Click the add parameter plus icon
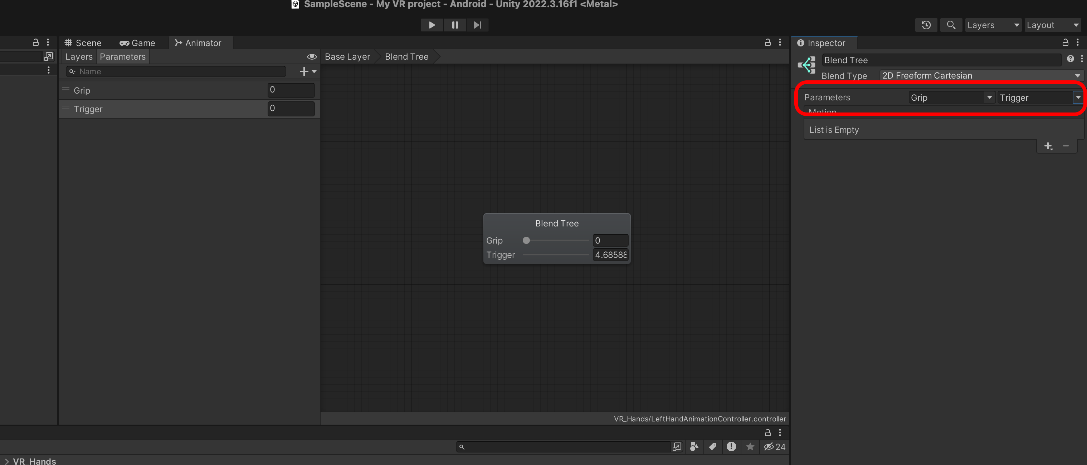 pyautogui.click(x=304, y=71)
